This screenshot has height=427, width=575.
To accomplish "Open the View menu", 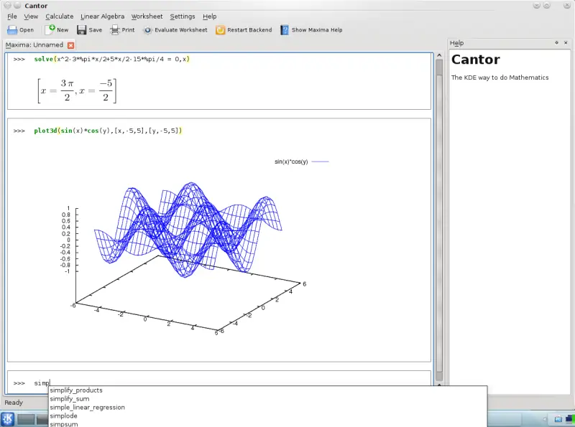I will click(31, 17).
